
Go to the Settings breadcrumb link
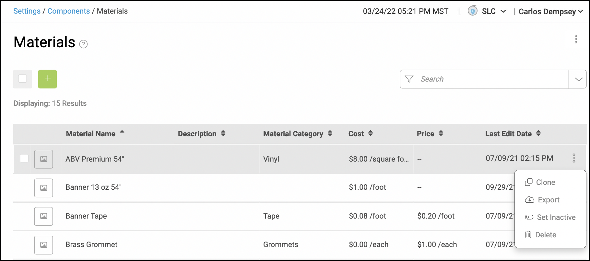click(x=27, y=11)
